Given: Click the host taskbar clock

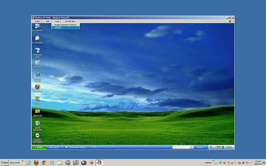Looking at the screenshot, I should tap(258, 162).
